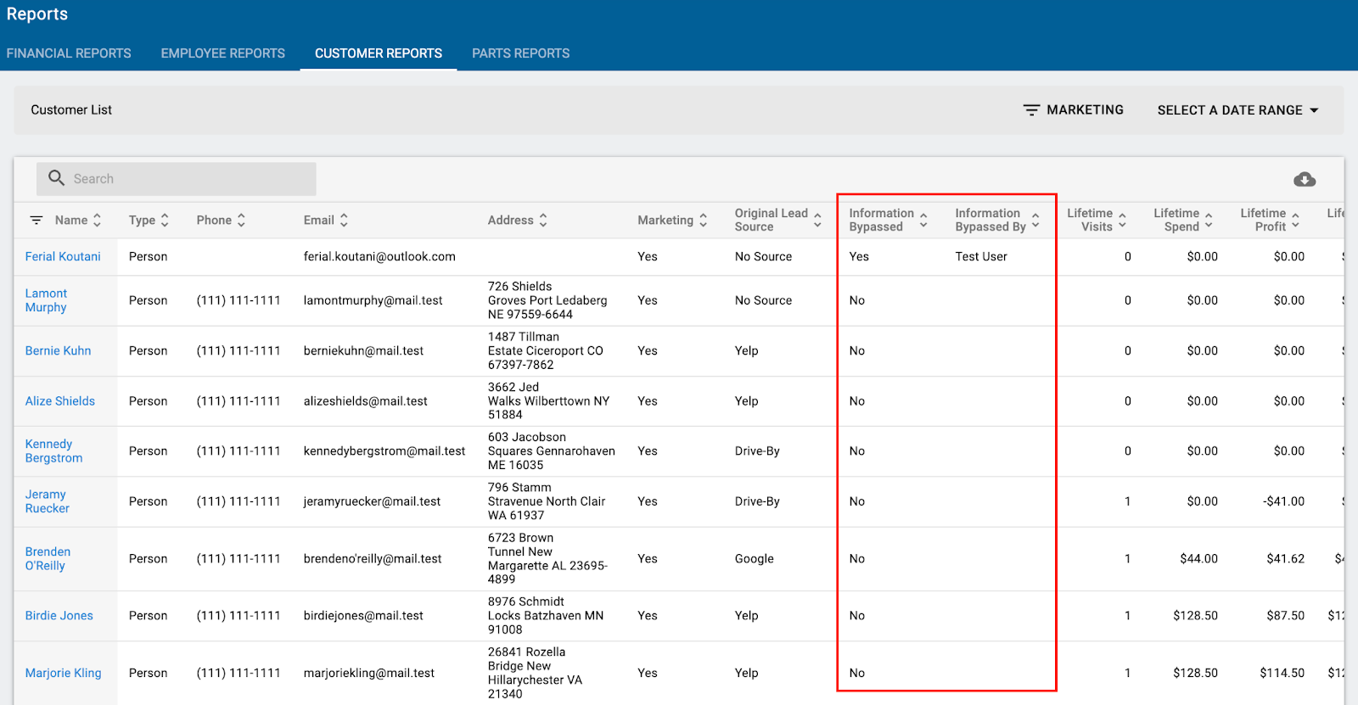Click the -$41.00 lifetime profit value
Image resolution: width=1358 pixels, height=705 pixels.
point(1283,501)
